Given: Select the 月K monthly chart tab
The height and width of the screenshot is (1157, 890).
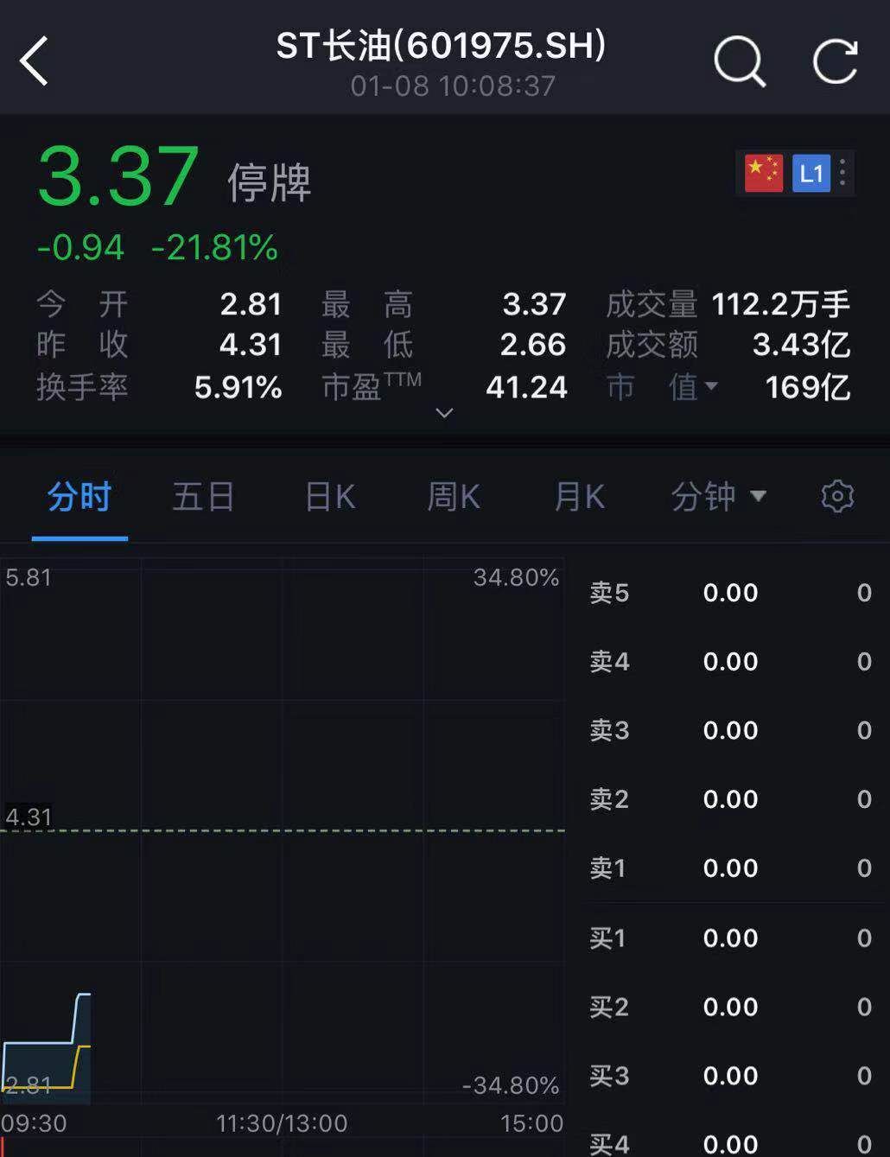Looking at the screenshot, I should point(577,497).
